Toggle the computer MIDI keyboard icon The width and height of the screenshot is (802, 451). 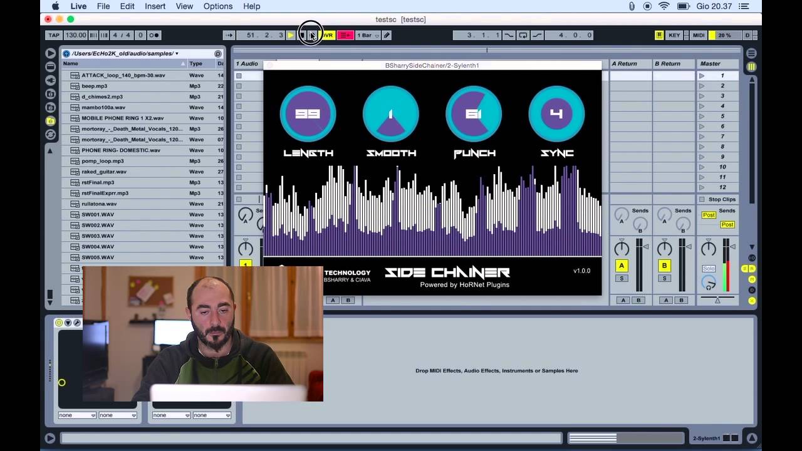tap(659, 35)
